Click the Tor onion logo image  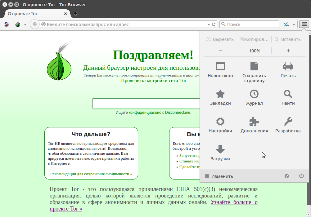pyautogui.click(x=59, y=62)
